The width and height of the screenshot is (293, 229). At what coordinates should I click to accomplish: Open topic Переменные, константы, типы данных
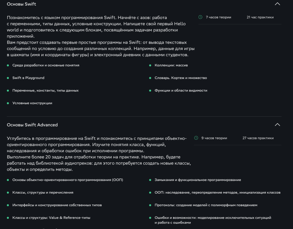pos(45,91)
